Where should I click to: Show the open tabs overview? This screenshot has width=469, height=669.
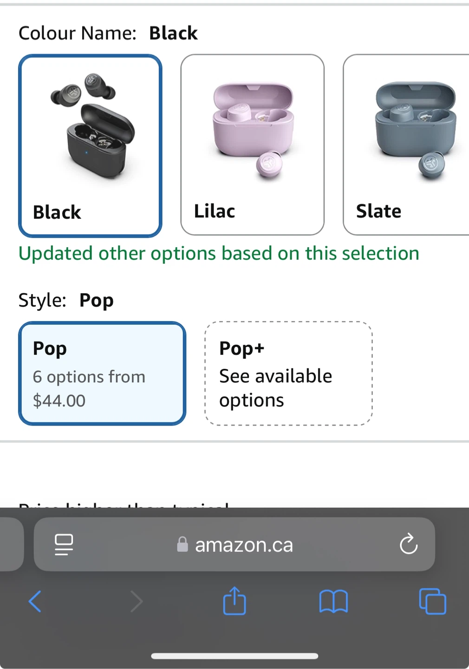point(432,602)
